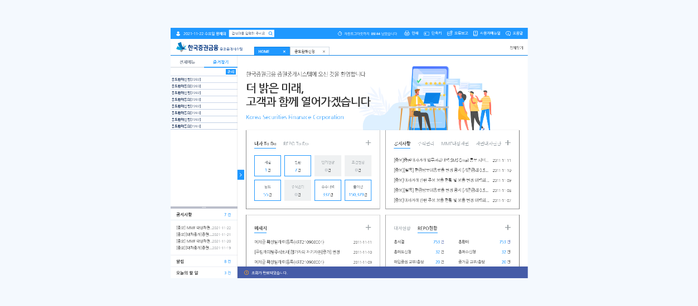Open the 메세지 row dated 2011-11-11

[313, 242]
